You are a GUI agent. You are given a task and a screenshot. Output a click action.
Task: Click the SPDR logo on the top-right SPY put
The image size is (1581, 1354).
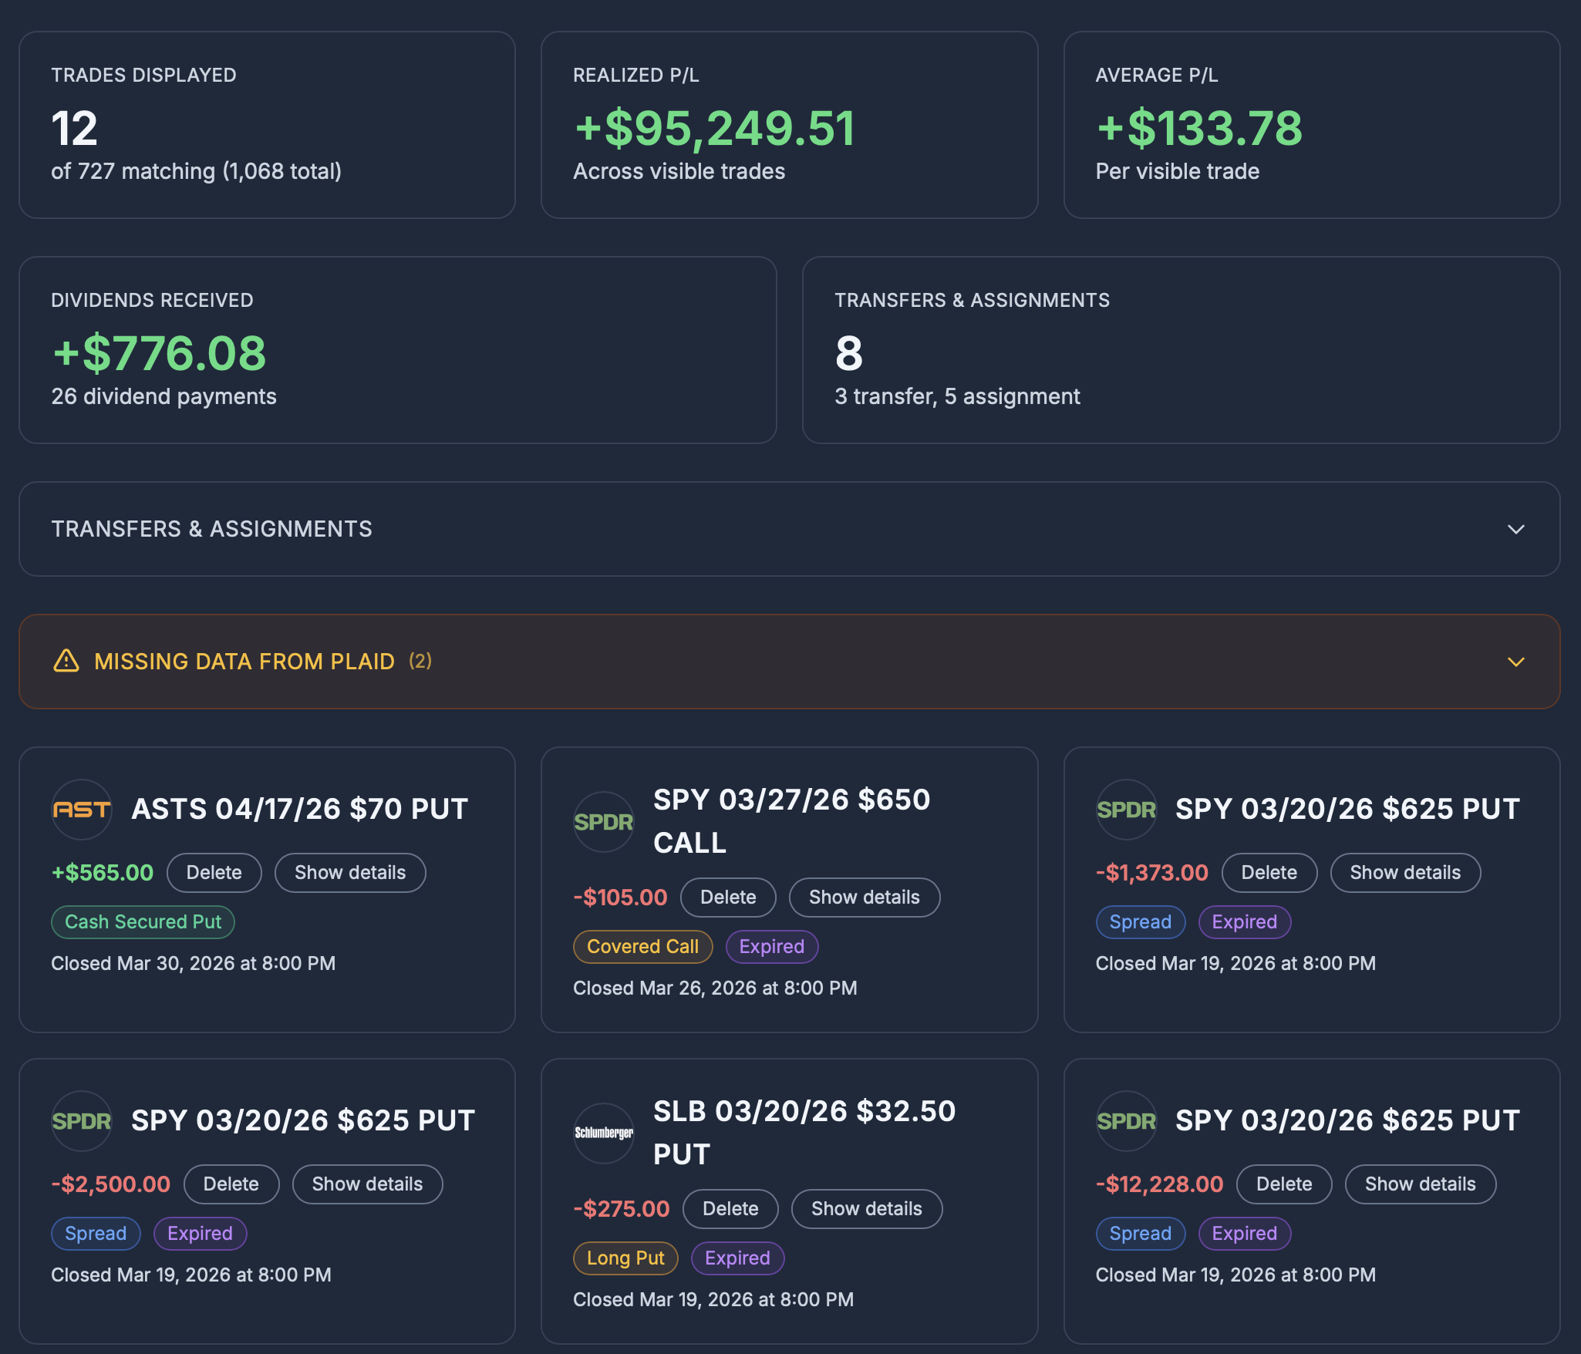coord(1126,810)
